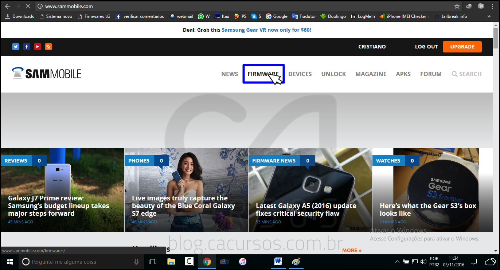Image resolution: width=500 pixels, height=270 pixels.
Task: Open the WhatsApp 'W' bookmark
Action: [204, 16]
